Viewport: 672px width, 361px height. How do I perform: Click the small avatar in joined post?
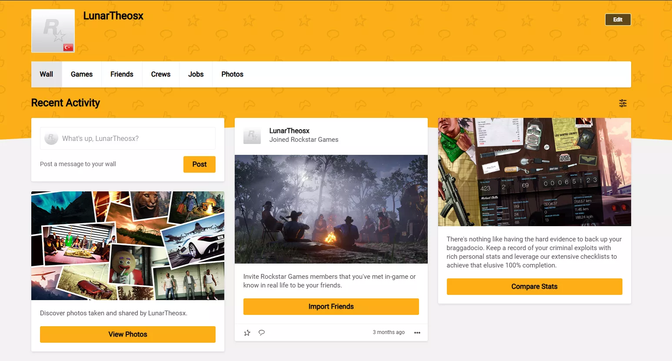(252, 135)
